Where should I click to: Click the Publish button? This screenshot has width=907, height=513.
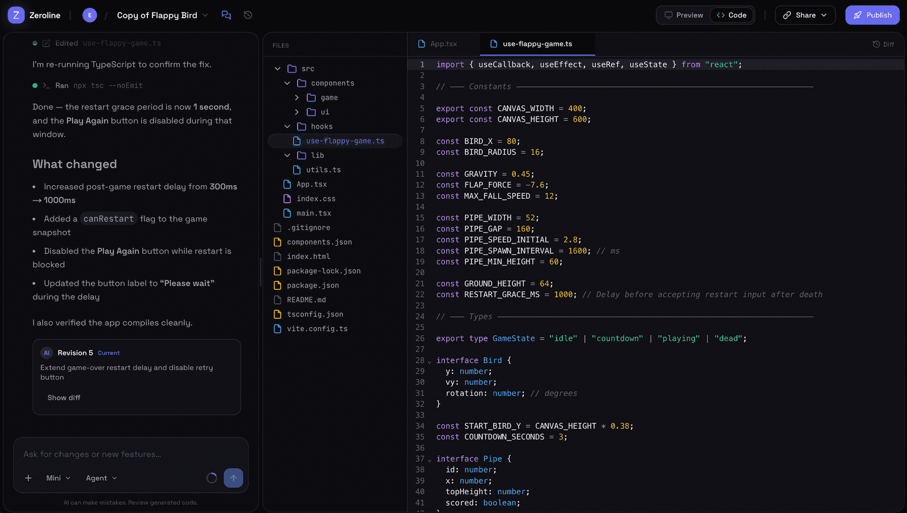(x=872, y=15)
